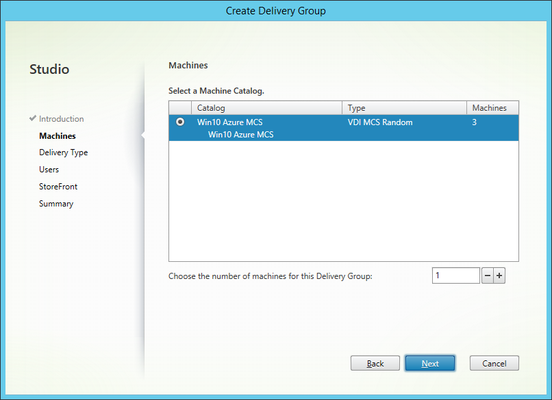Click the minus button to decrease machines
Image resolution: width=552 pixels, height=400 pixels.
(x=487, y=276)
